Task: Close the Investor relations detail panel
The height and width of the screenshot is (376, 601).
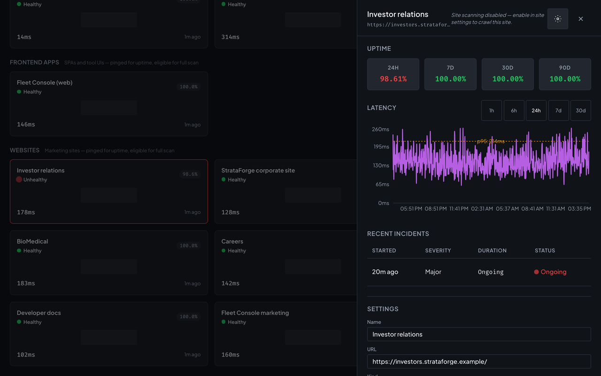Action: [581, 19]
